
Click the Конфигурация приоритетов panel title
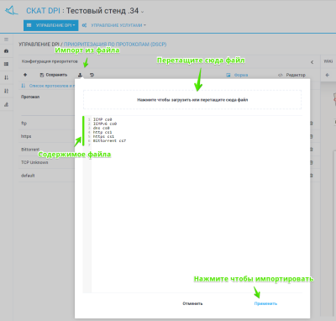click(50, 61)
